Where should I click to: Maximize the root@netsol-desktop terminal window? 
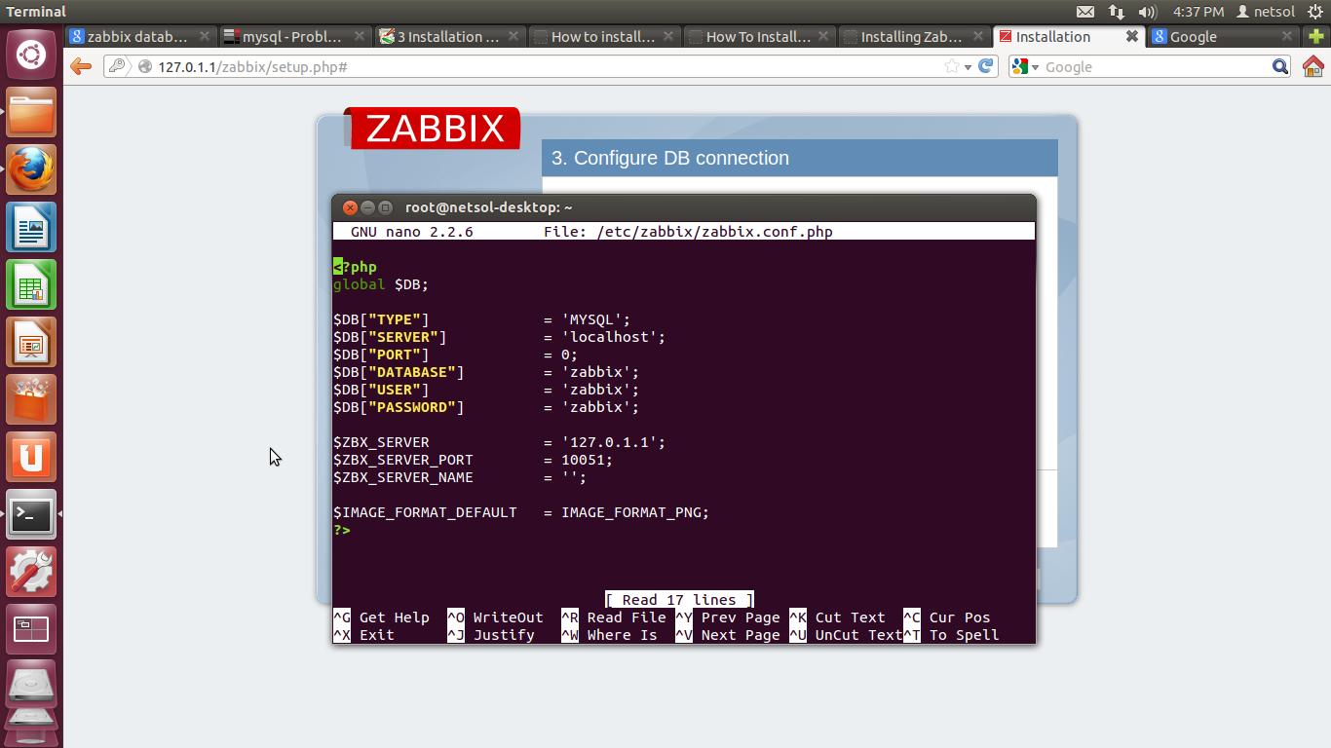pyautogui.click(x=385, y=207)
